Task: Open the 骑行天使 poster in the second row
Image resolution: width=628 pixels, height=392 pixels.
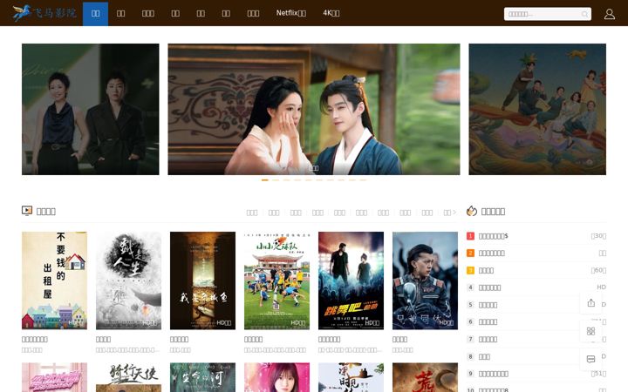Action: pyautogui.click(x=128, y=377)
